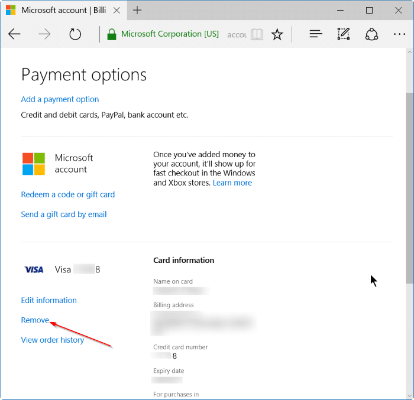Click the scrollbar up arrow
Viewport: 414px width, 400px height.
[409, 52]
